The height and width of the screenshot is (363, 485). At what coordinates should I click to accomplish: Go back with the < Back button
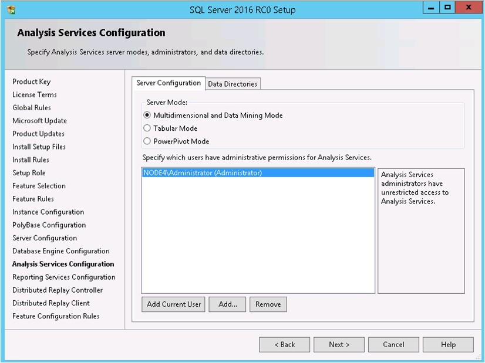(x=285, y=344)
